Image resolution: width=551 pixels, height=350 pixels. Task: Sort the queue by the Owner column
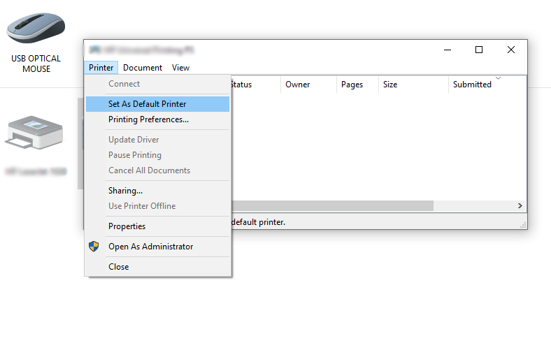(308, 85)
